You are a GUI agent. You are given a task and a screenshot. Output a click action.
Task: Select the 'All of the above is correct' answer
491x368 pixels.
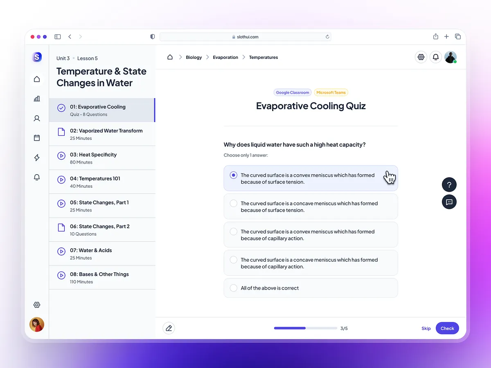311,288
